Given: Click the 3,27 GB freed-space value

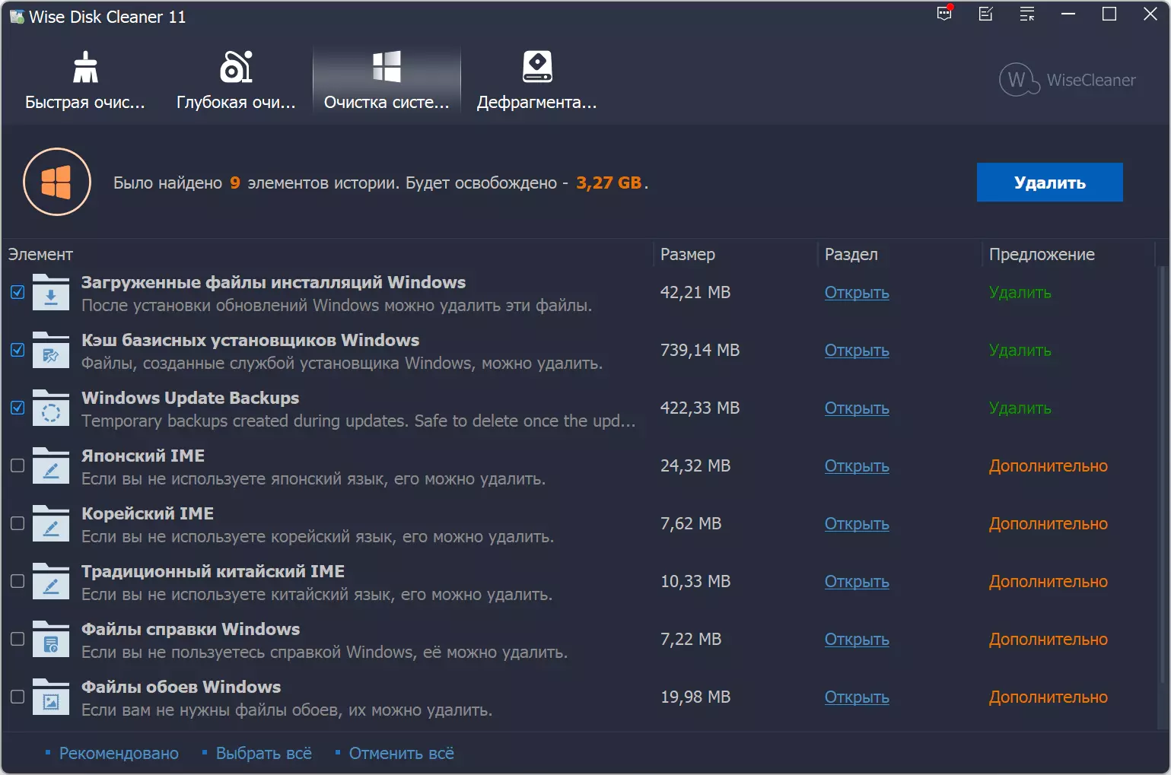Looking at the screenshot, I should coord(609,183).
